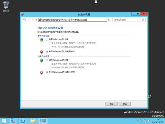Image resolution: width=165 pixels, height=124 pixels.
Task: Go back with the back arrow
Action: coord(24,20)
